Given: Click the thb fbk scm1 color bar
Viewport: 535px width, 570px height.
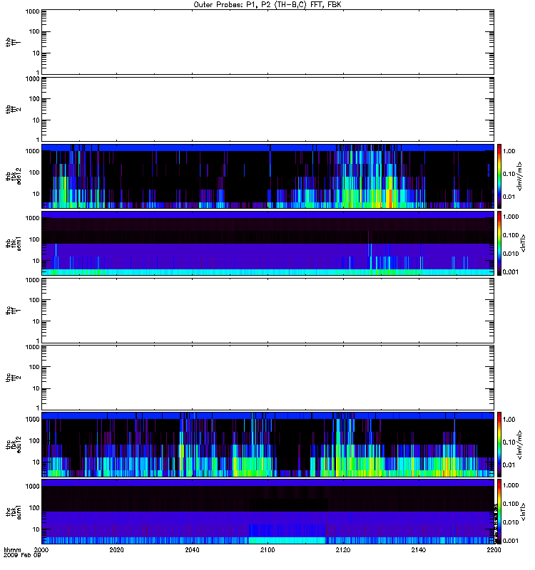Looking at the screenshot, I should (x=499, y=243).
